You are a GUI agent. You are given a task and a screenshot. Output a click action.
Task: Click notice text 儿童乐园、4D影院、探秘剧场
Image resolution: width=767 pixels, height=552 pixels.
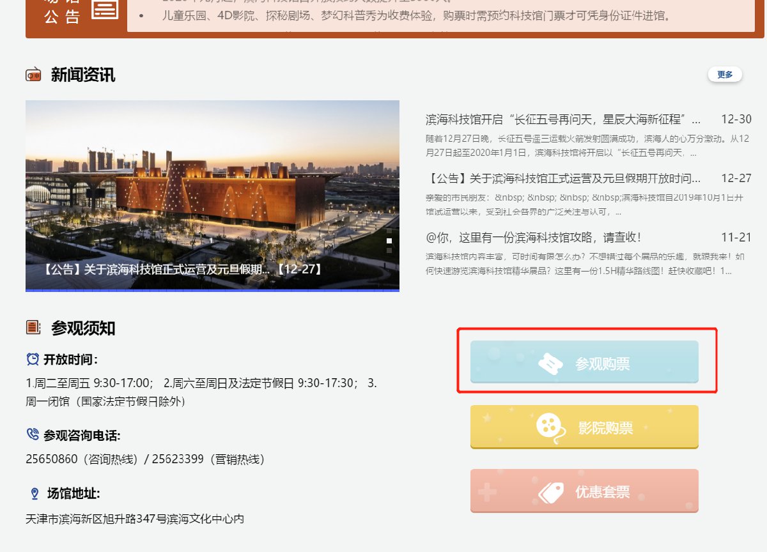(x=415, y=15)
